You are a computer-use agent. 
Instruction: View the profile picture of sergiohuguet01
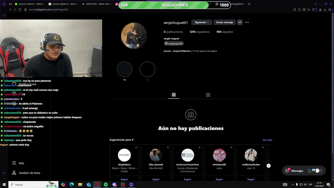click(x=134, y=36)
